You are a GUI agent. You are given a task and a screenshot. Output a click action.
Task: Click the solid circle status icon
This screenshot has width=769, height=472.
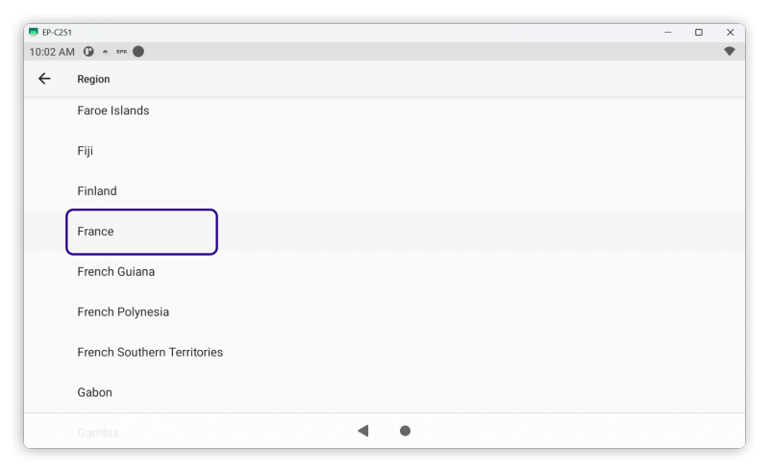pos(138,52)
